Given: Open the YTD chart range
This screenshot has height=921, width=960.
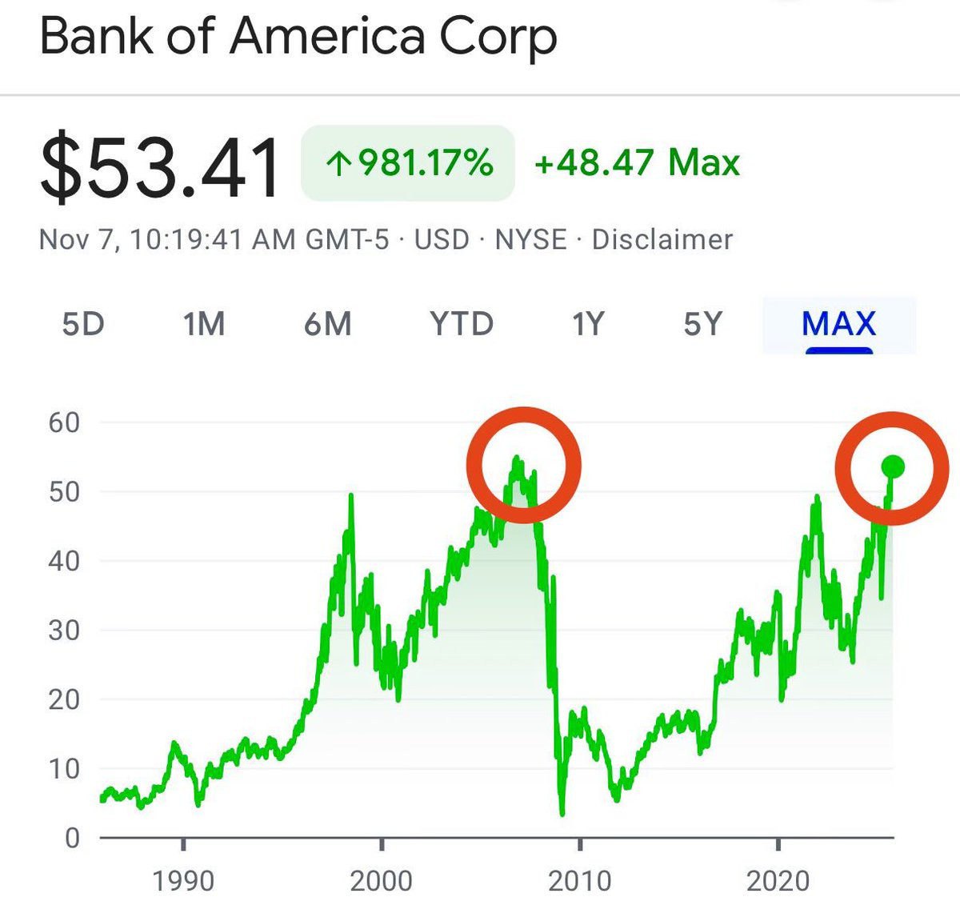Looking at the screenshot, I should 462,324.
